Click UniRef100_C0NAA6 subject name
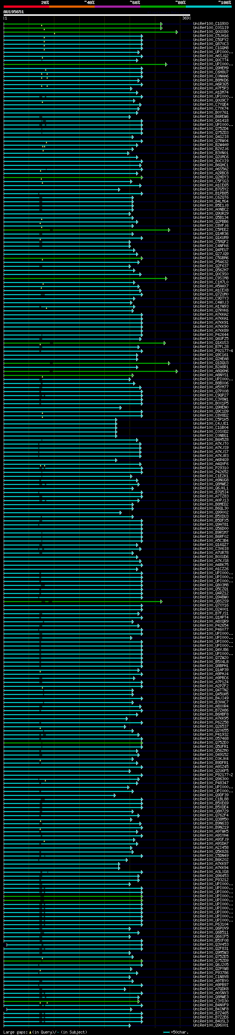Viewport: 235px width, 1035px height. click(211, 76)
